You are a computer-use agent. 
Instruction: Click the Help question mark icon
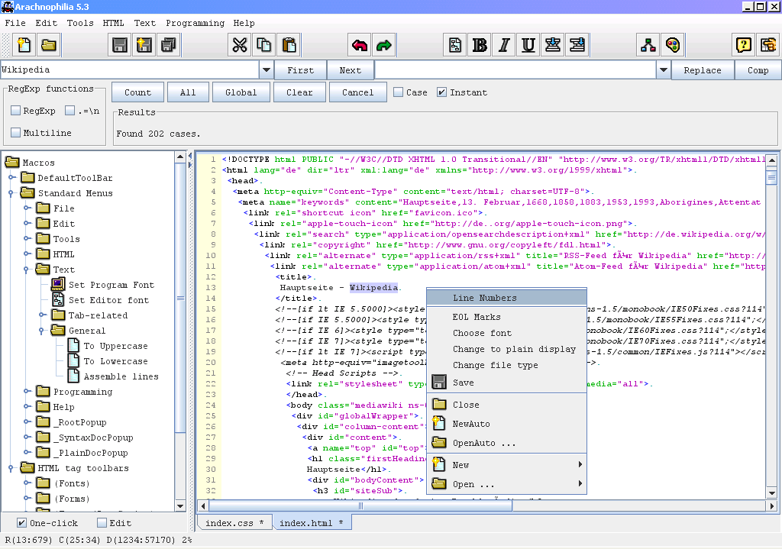744,45
